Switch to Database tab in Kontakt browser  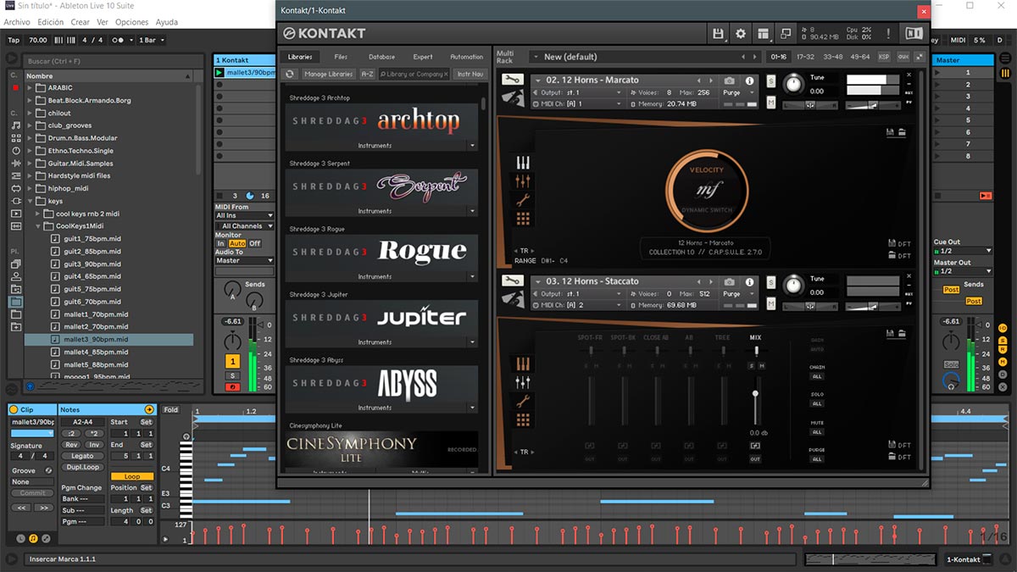coord(382,57)
